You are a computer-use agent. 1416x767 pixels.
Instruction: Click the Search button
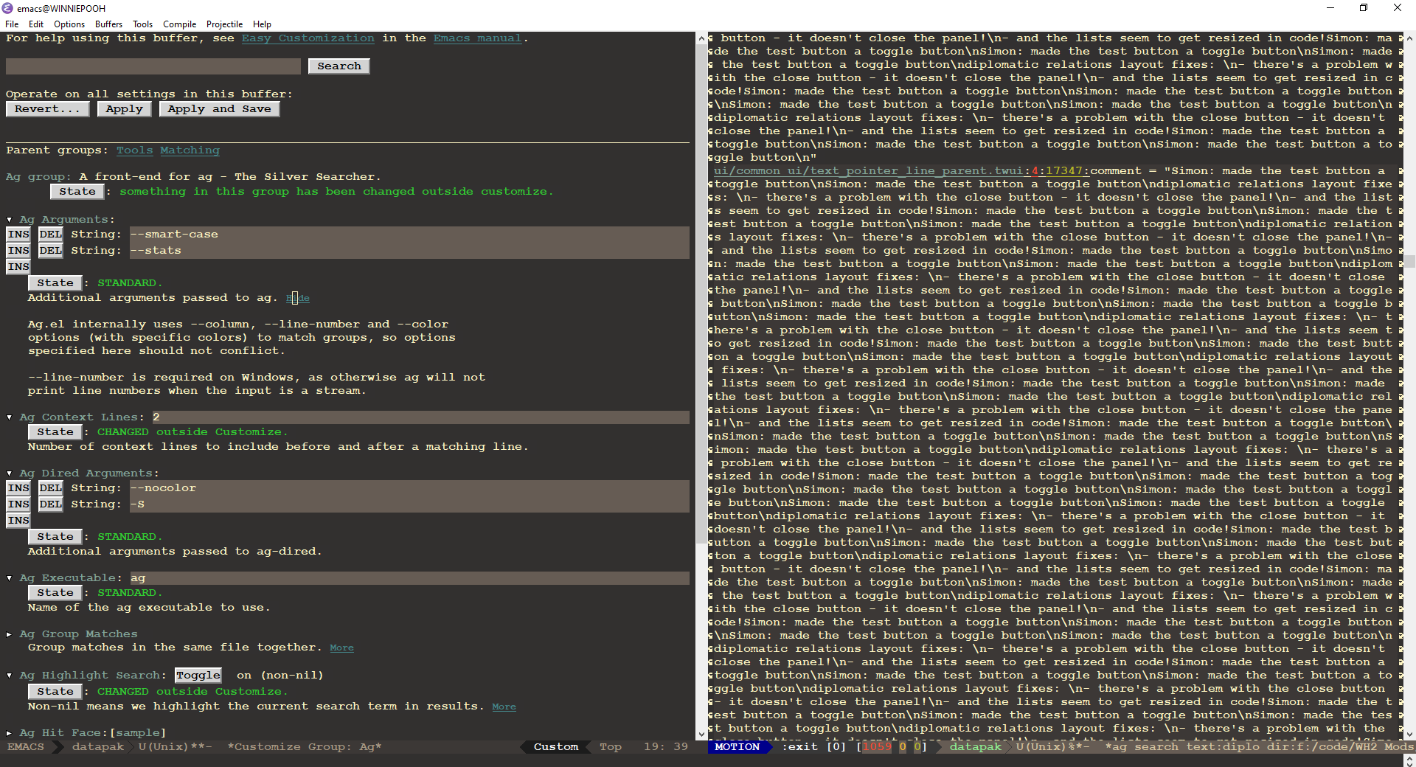[x=339, y=66]
